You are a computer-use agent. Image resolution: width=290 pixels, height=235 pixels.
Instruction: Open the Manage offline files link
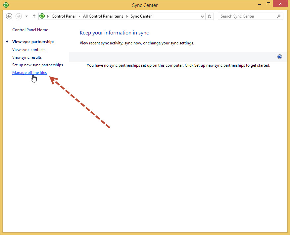(29, 73)
